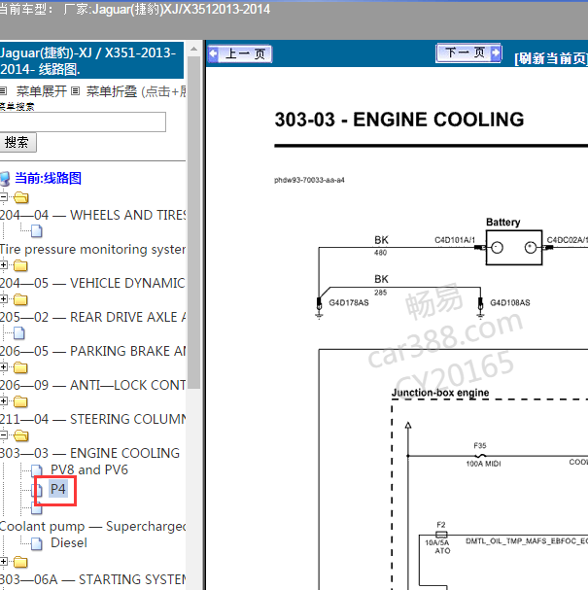Click the 搜索 search button
Image resolution: width=588 pixels, height=590 pixels.
(x=17, y=142)
